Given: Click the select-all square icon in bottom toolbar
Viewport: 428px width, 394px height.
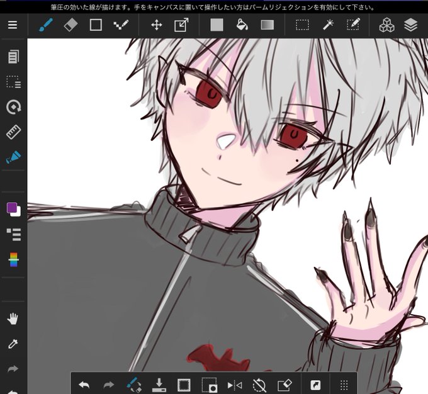Looking at the screenshot, I should tap(184, 385).
